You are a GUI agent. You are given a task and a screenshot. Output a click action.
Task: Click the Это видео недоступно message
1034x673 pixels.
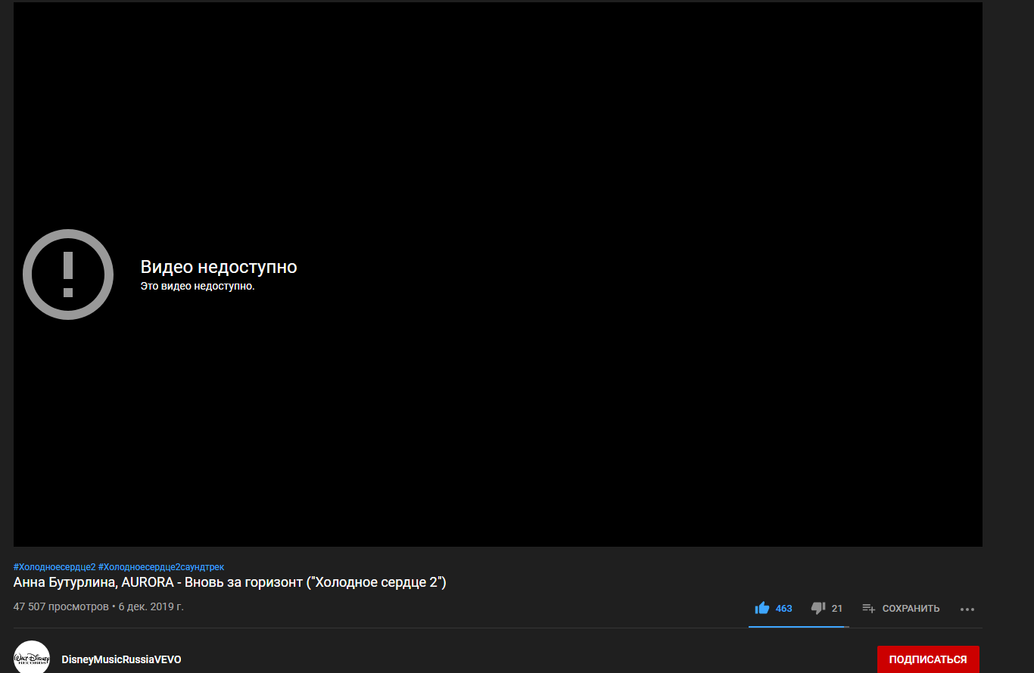[198, 287]
